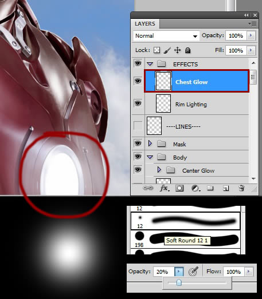Open the layer Opacity slider arrow
This screenshot has width=262, height=299.
[x=251, y=35]
